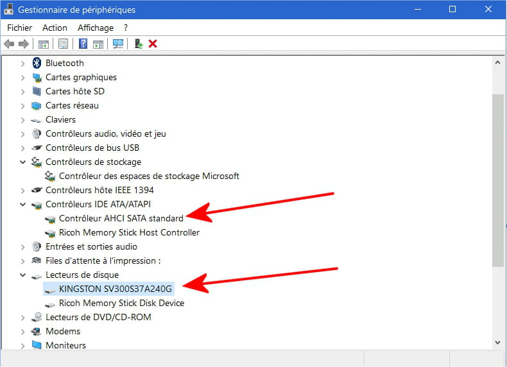The height and width of the screenshot is (367, 507).
Task: Open the Action menu
Action: click(x=55, y=28)
